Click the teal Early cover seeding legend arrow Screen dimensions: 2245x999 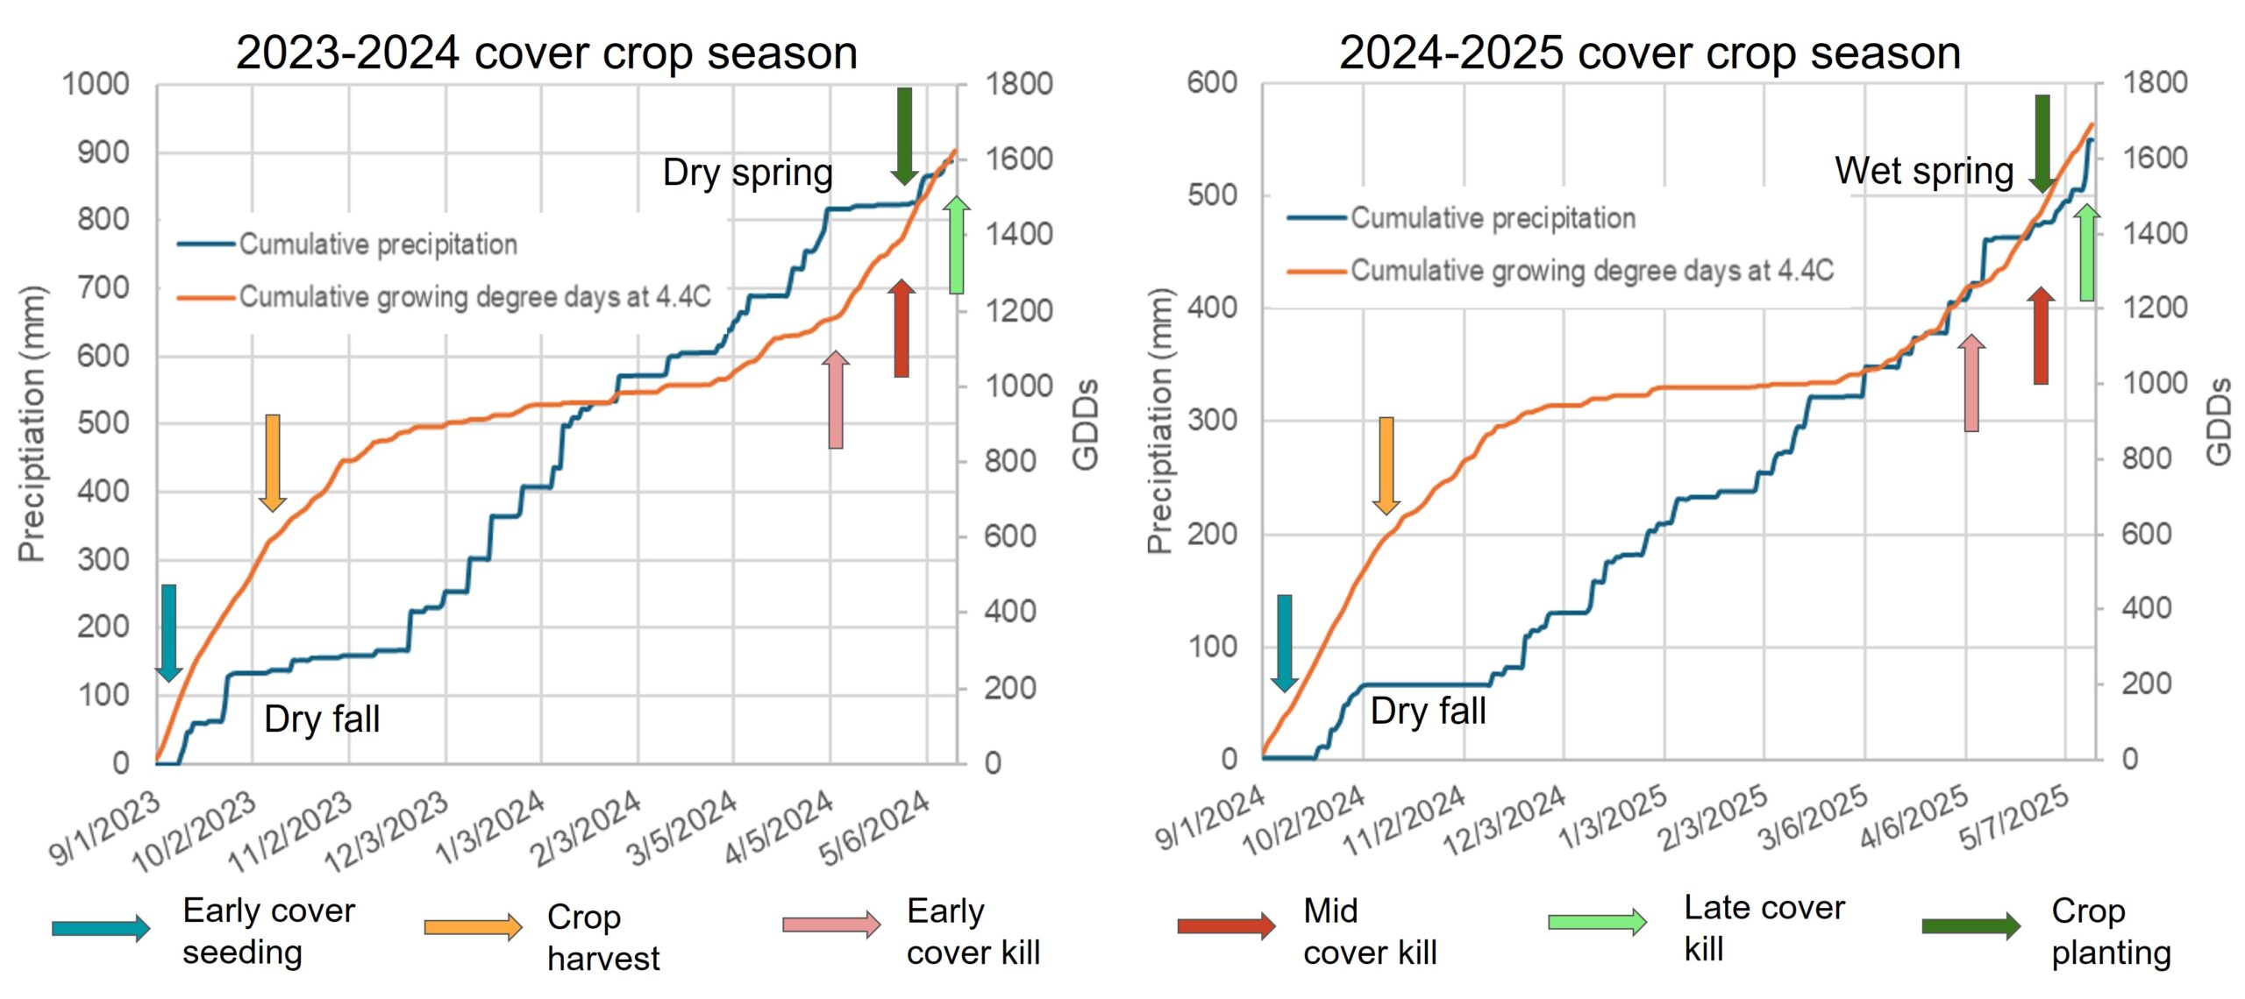[x=100, y=928]
